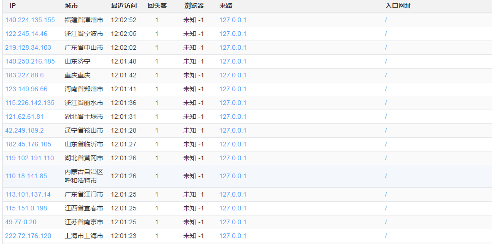Click 127.0.0.1 referrer in 福建省漳州市 row
This screenshot has width=492, height=244.
[x=233, y=20]
